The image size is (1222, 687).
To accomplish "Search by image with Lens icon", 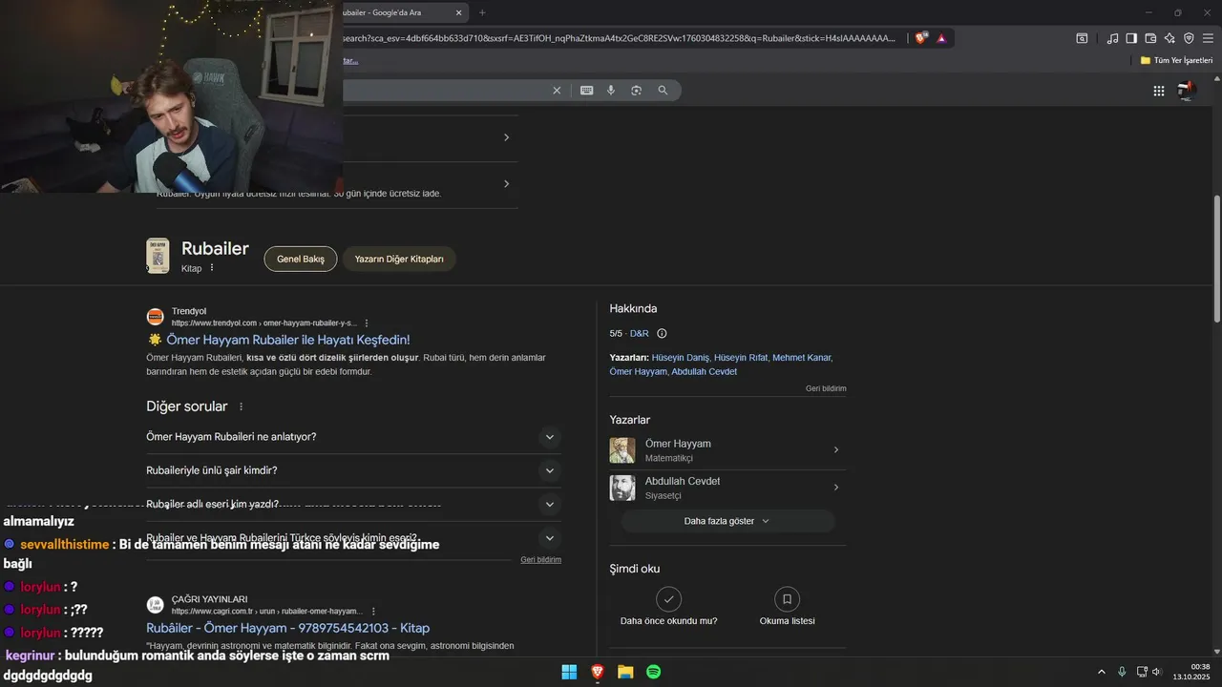I will (636, 91).
